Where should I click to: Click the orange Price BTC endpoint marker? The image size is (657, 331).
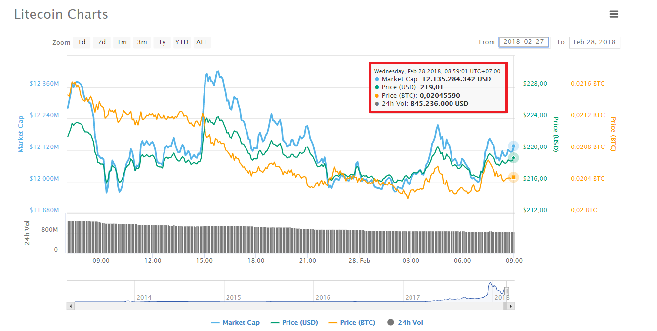point(514,177)
